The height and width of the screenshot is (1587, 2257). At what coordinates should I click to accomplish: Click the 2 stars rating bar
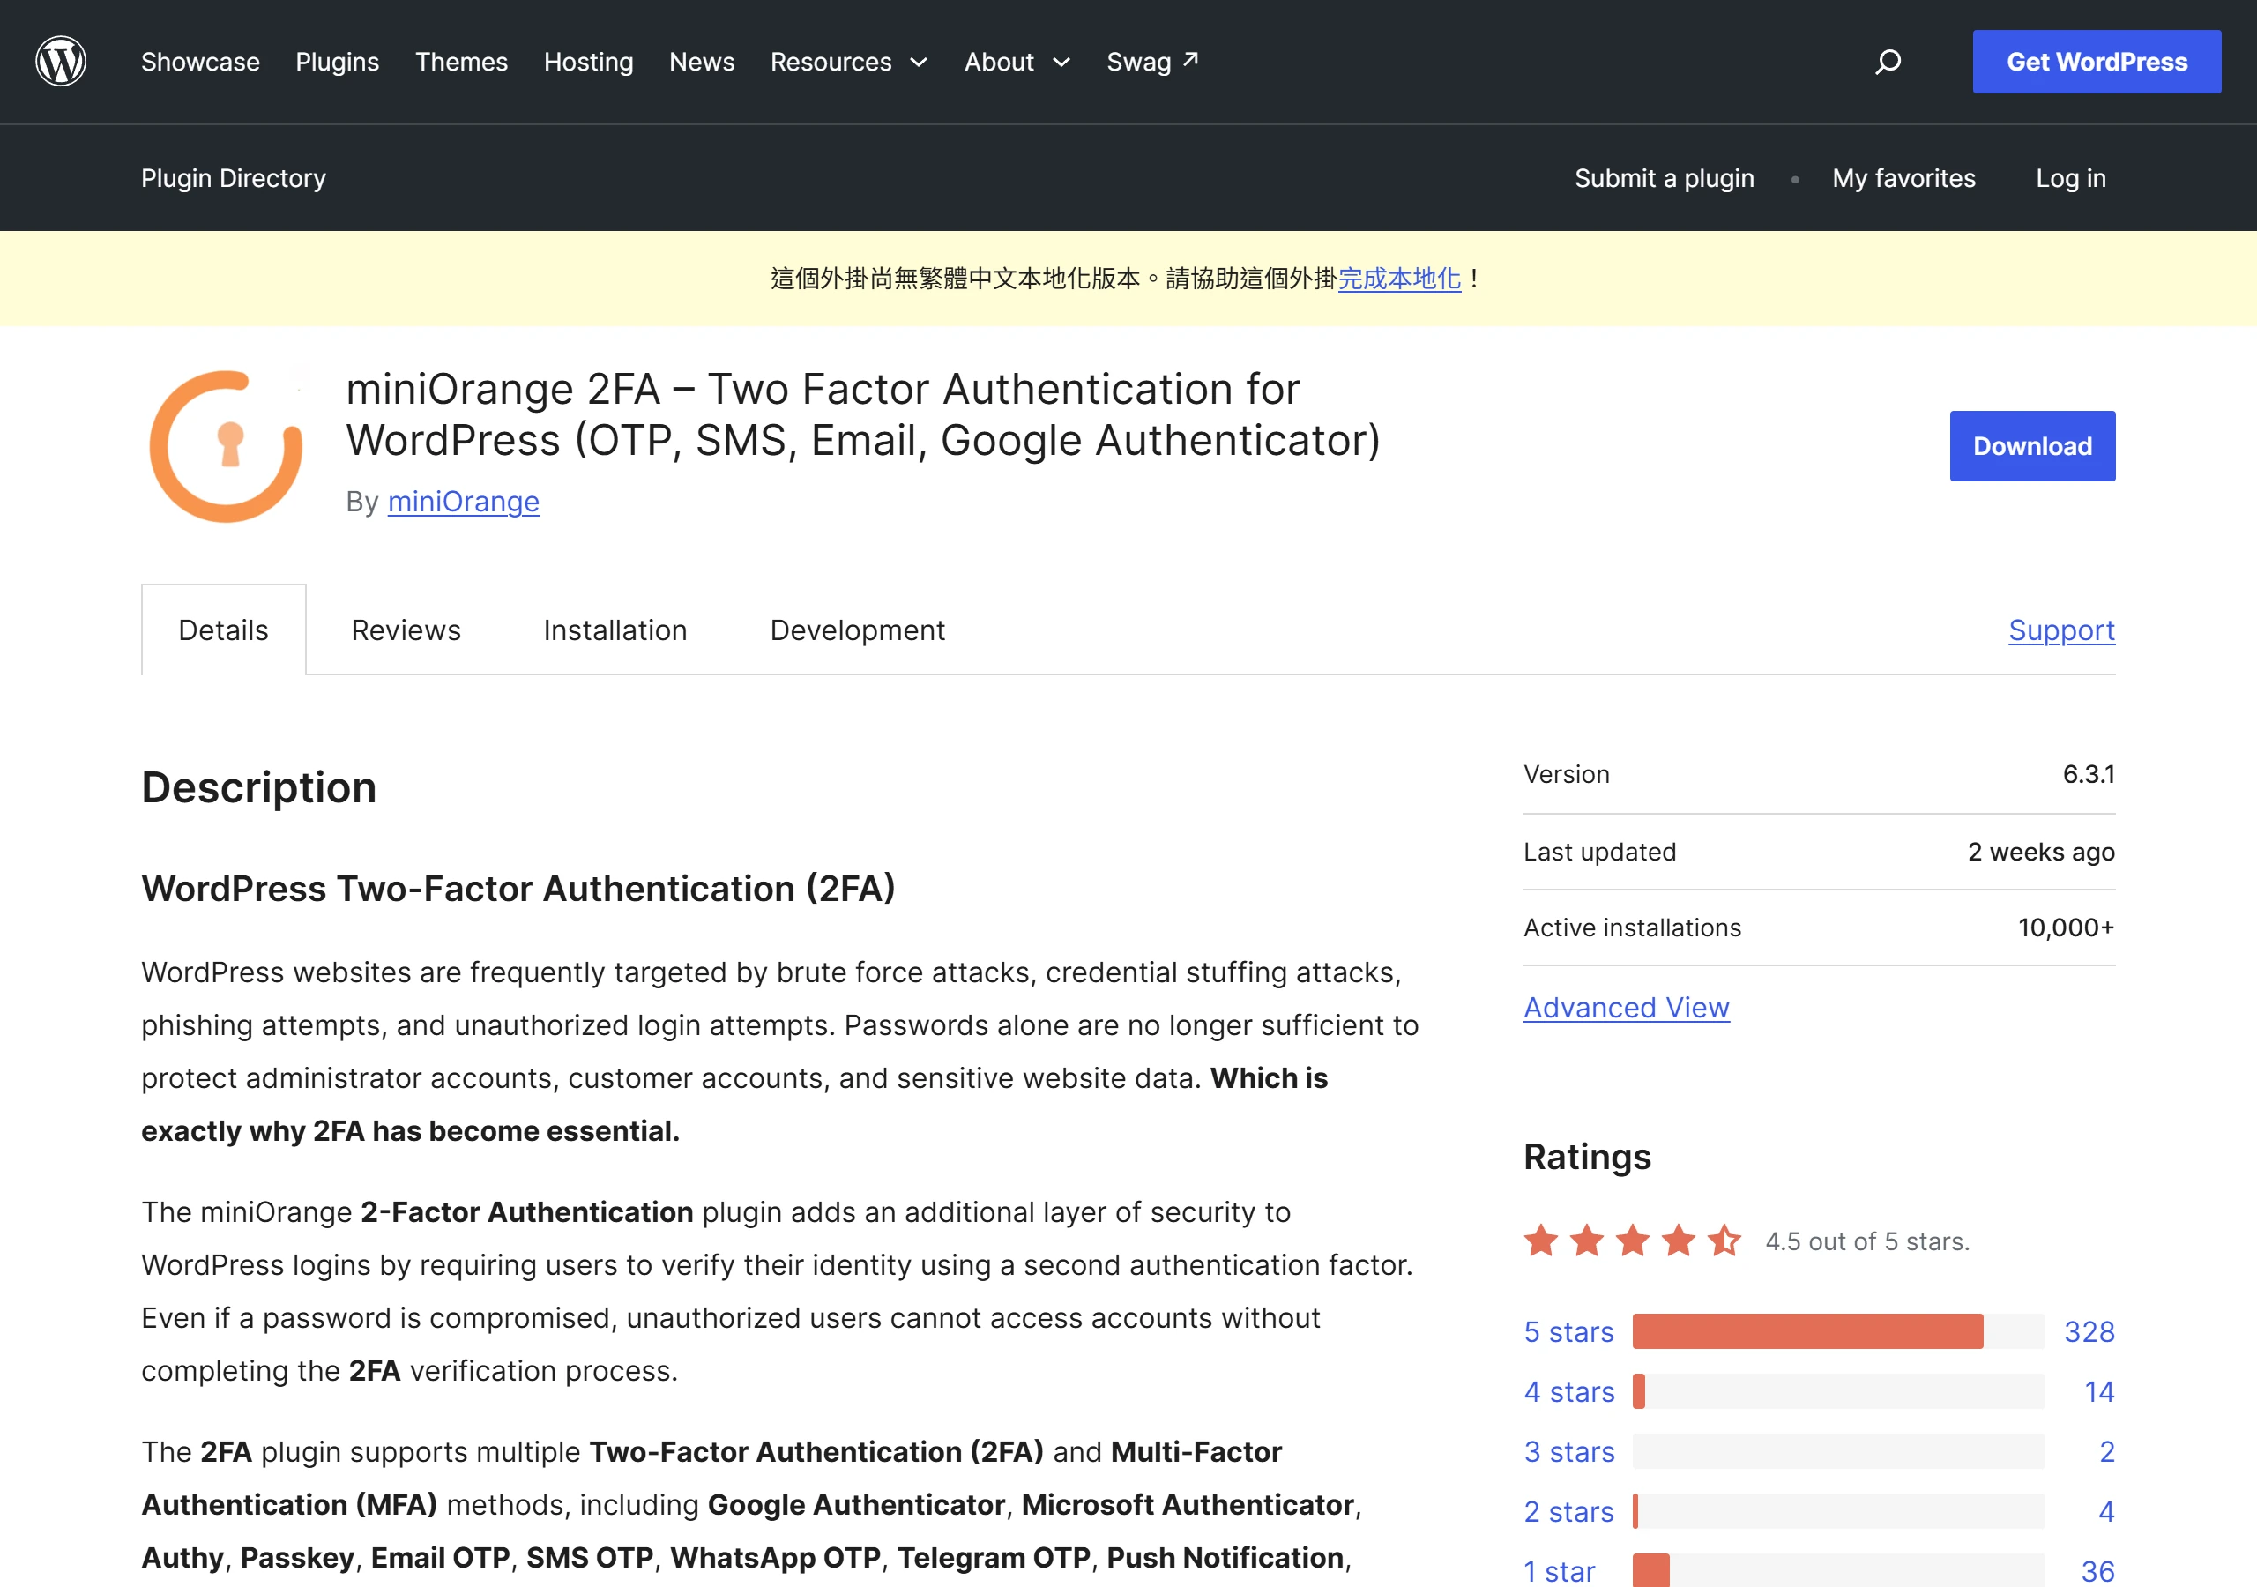(1838, 1511)
